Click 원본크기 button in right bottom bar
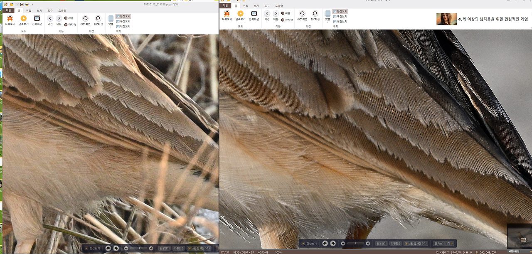The width and height of the screenshot is (532, 254). tap(381, 244)
